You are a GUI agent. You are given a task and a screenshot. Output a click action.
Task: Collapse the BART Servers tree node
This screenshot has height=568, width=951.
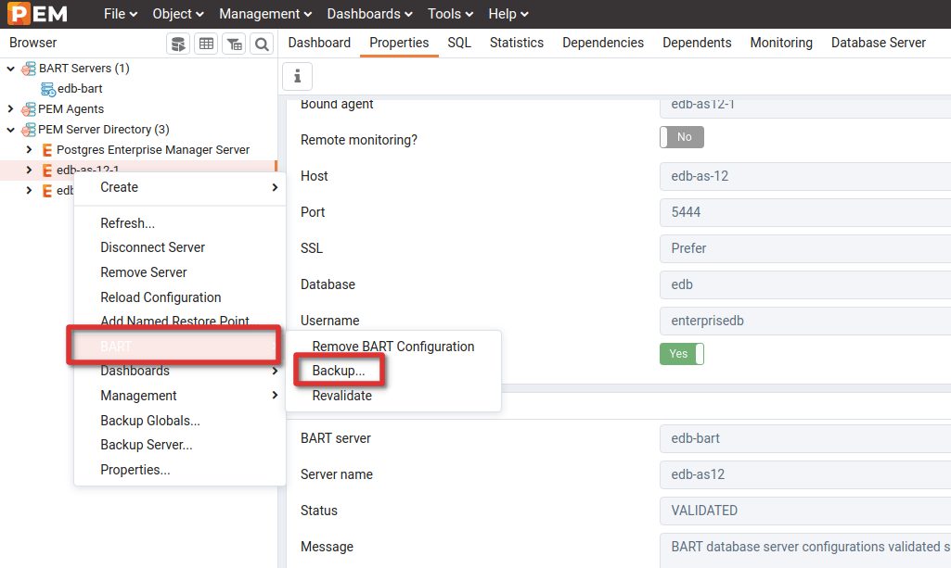10,69
